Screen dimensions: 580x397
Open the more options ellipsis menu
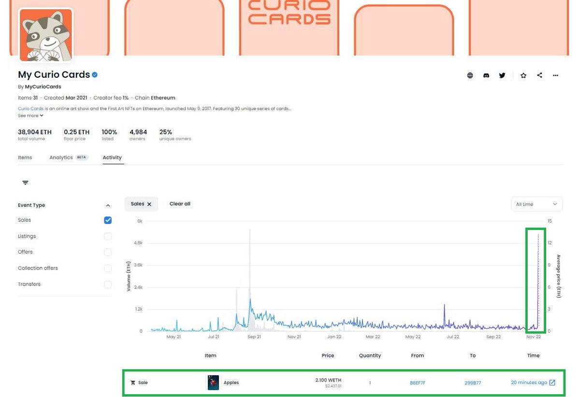click(555, 75)
